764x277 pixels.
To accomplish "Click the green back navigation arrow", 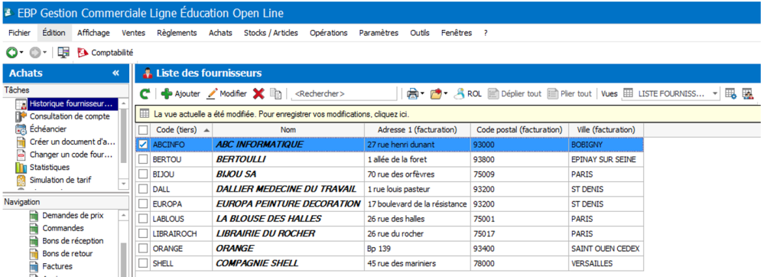I will point(11,52).
